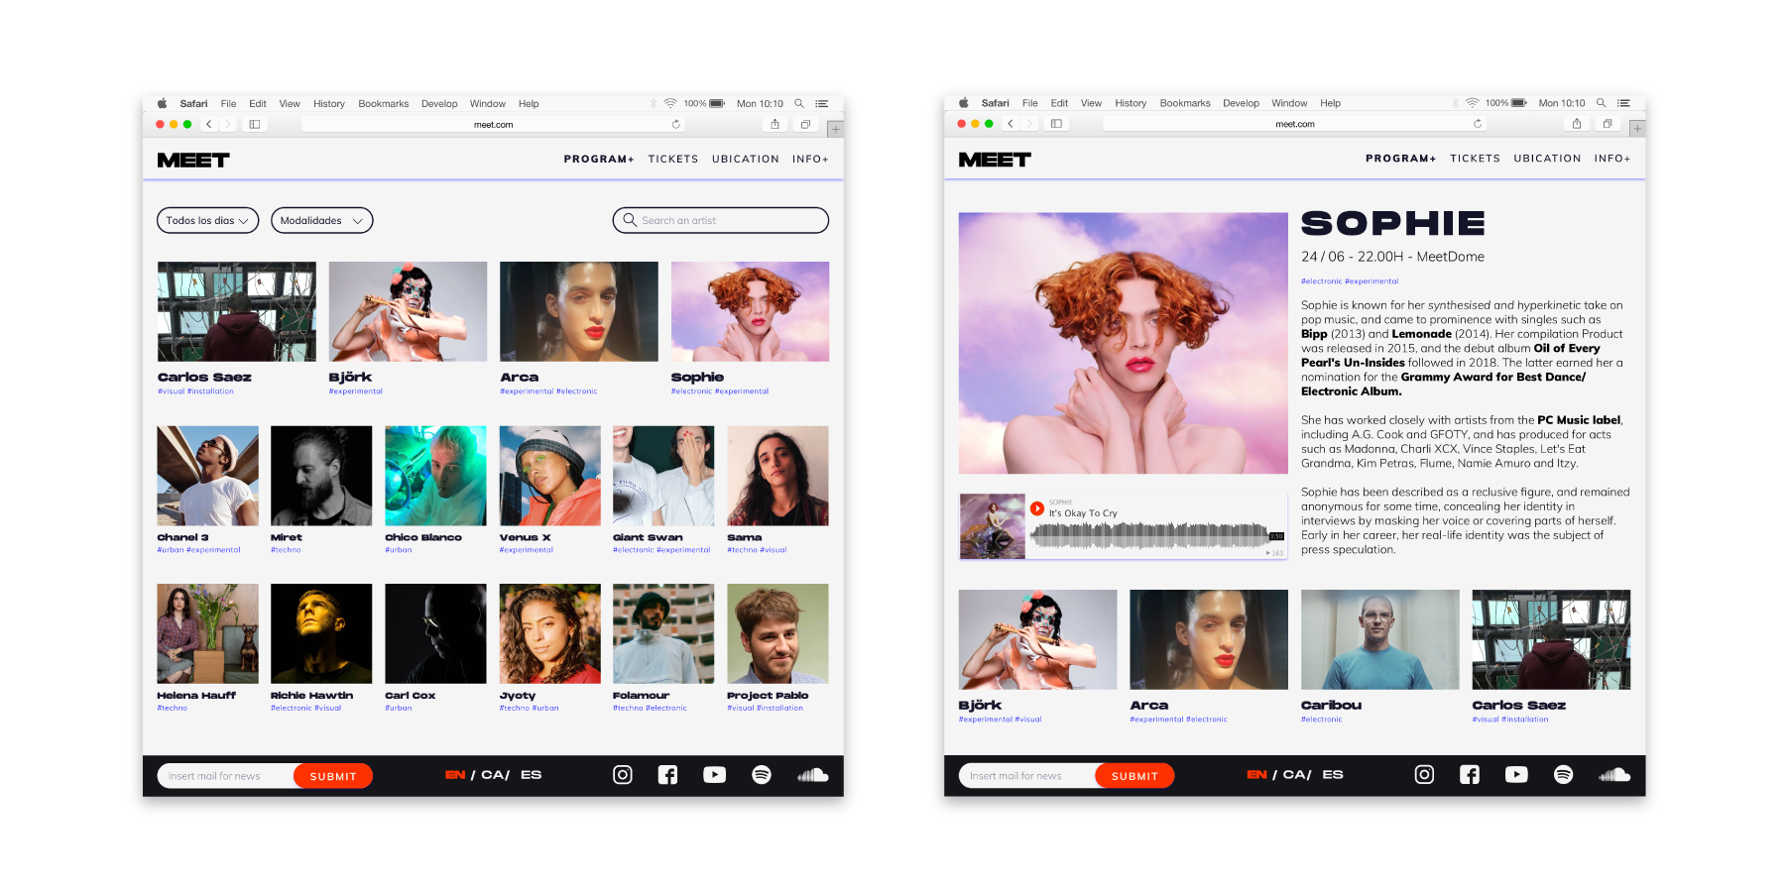Select EN language in right window
The width and height of the screenshot is (1789, 892).
point(1256,775)
